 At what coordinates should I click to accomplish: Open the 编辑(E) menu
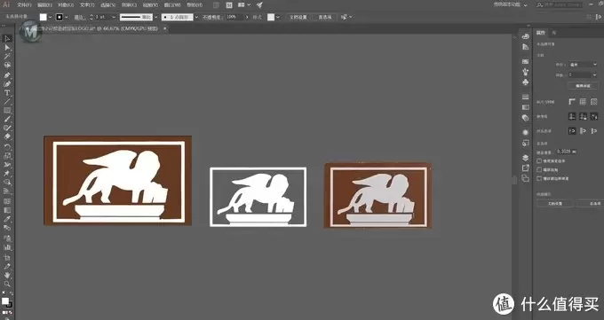tap(45, 5)
